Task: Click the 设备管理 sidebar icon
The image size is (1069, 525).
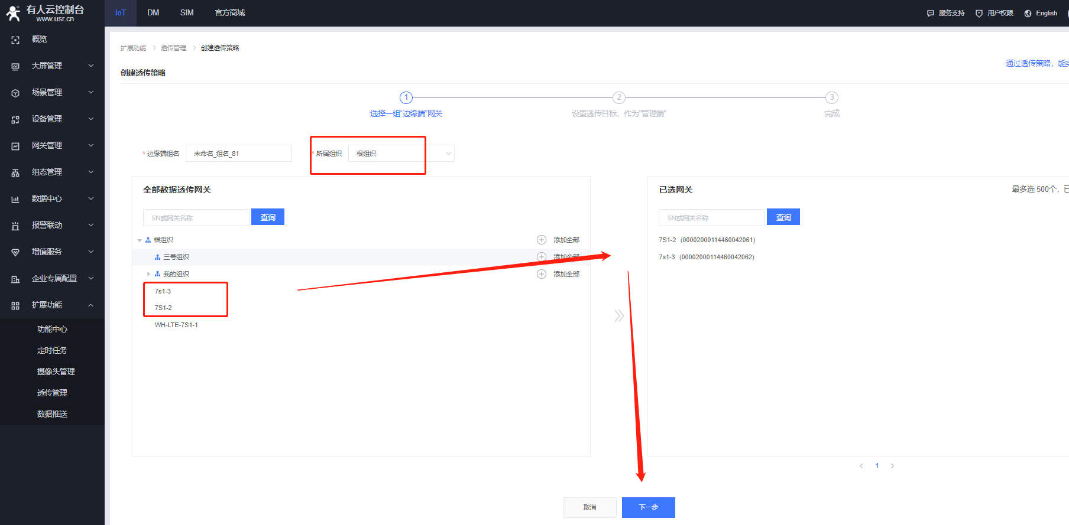Action: point(15,119)
